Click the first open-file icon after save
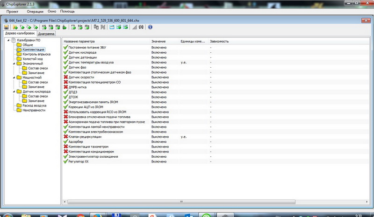The width and height of the screenshot is (374, 217). pos(15,27)
